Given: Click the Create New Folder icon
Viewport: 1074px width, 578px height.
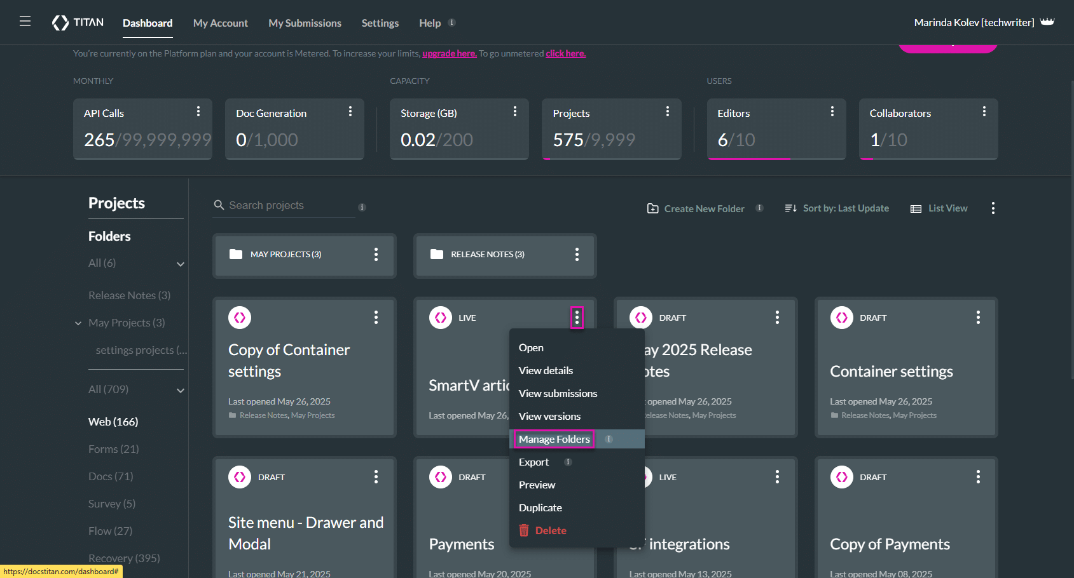Looking at the screenshot, I should [x=652, y=208].
